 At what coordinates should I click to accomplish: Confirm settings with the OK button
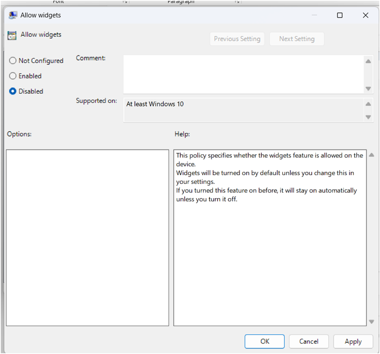coord(264,341)
